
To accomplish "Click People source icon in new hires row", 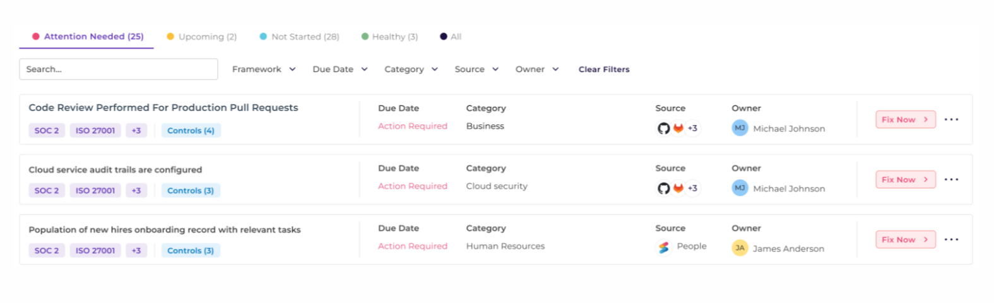I will point(663,248).
